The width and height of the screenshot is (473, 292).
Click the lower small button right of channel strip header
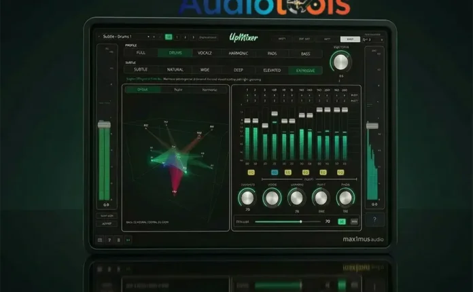pos(355,101)
